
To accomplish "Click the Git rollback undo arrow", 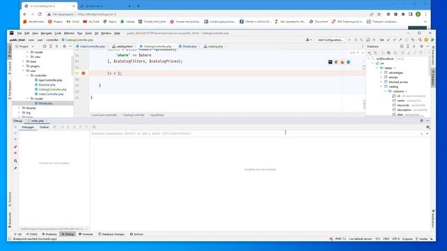I will (413, 40).
